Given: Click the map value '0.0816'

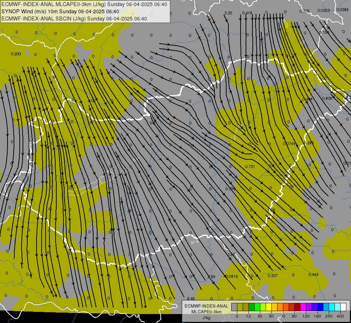Looking at the screenshot, I should click(232, 276).
